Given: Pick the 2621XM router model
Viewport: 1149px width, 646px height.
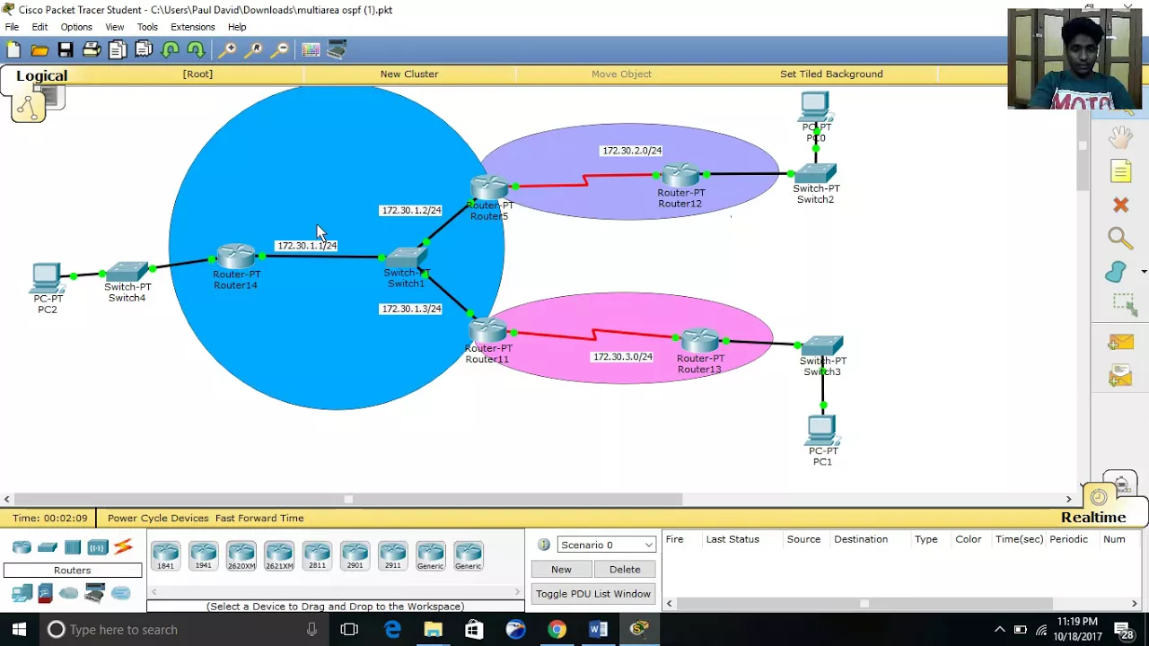Looking at the screenshot, I should [x=279, y=556].
